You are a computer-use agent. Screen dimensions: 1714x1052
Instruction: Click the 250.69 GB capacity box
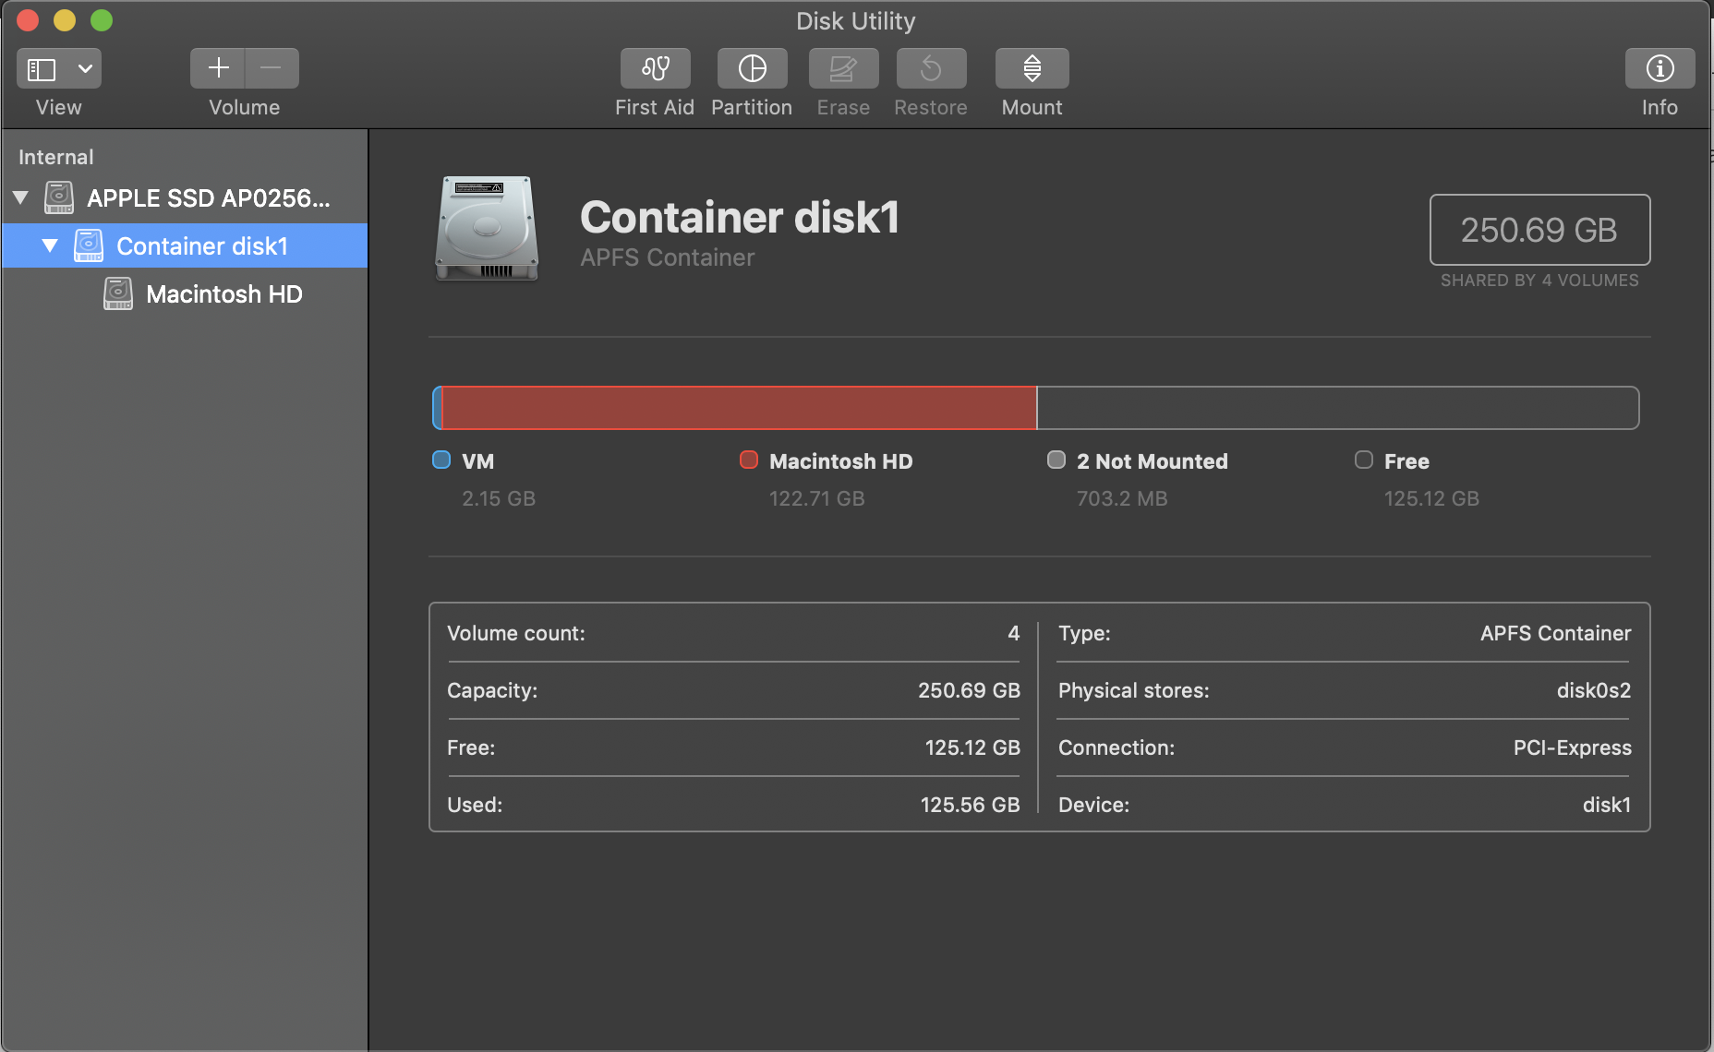click(x=1539, y=230)
